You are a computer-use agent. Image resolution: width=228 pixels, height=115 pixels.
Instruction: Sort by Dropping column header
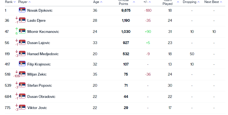[191, 2]
